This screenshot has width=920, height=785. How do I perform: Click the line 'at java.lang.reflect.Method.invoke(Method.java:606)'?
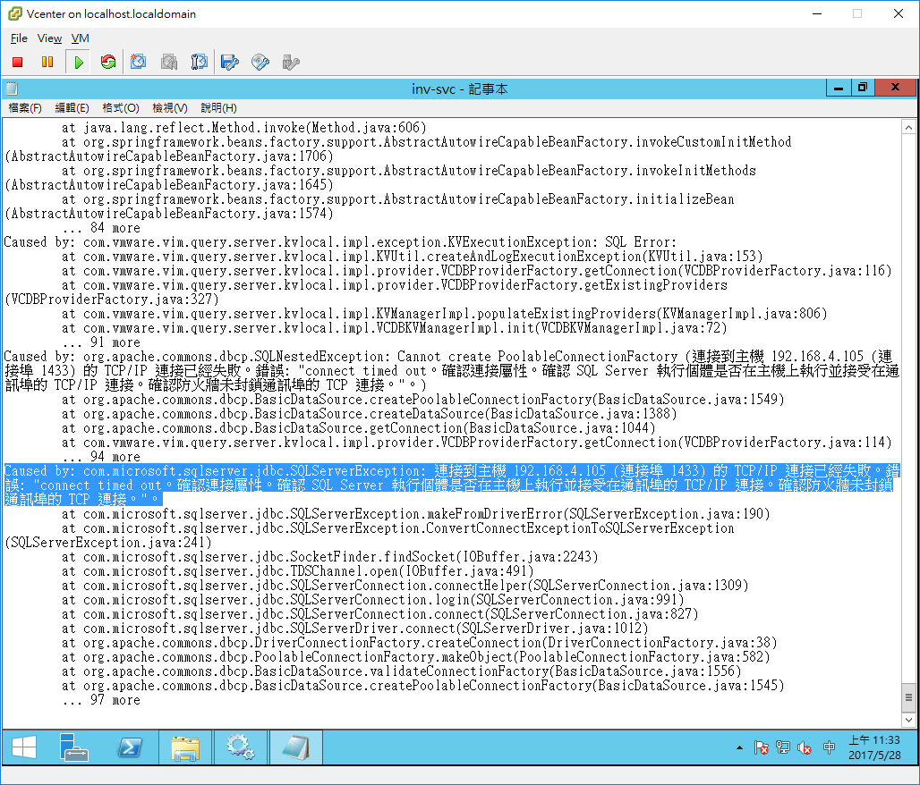[244, 128]
